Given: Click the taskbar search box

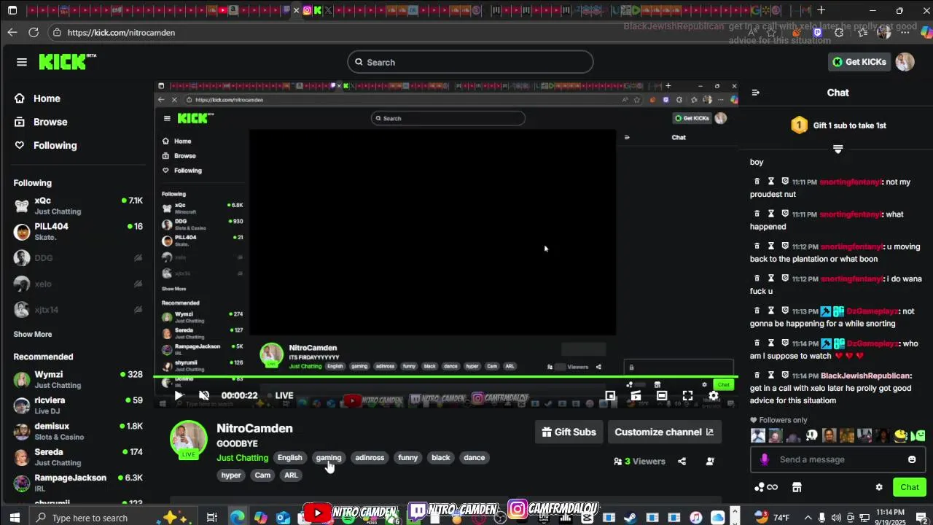Looking at the screenshot, I should point(114,518).
